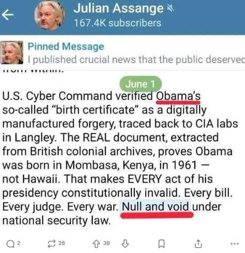245x253 pixels.
Task: Tap the underlined word Obama's in the message
Action: 178,96
